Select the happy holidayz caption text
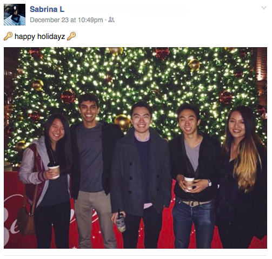This screenshot has width=272, height=259. (x=39, y=36)
